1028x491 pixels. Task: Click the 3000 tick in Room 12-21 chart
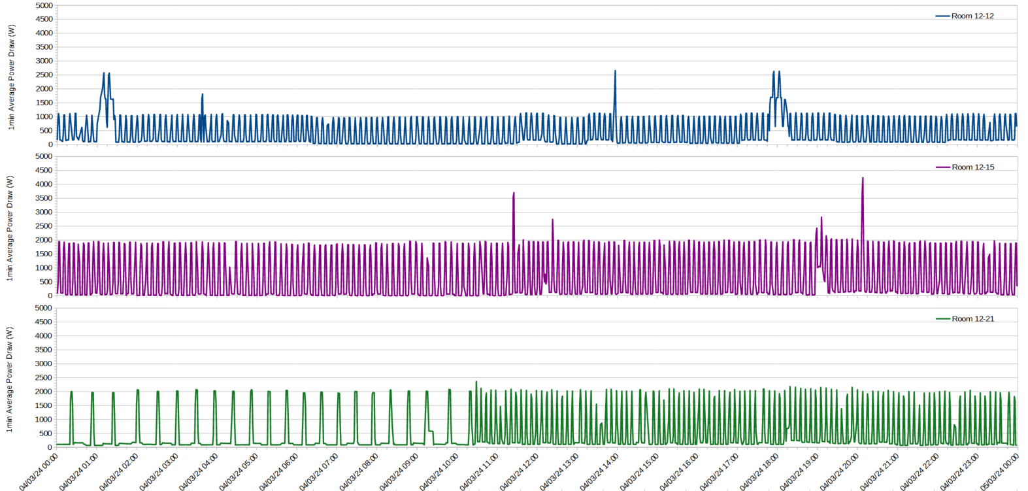tap(44, 364)
